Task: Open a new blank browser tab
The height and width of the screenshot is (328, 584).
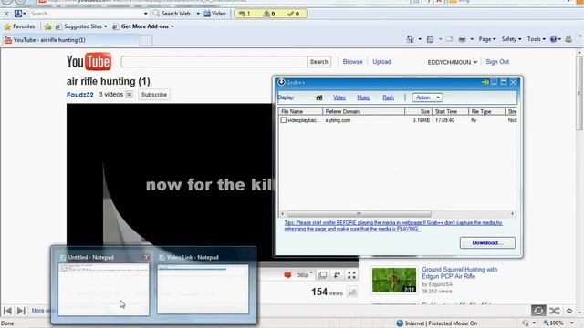Action: [x=146, y=40]
